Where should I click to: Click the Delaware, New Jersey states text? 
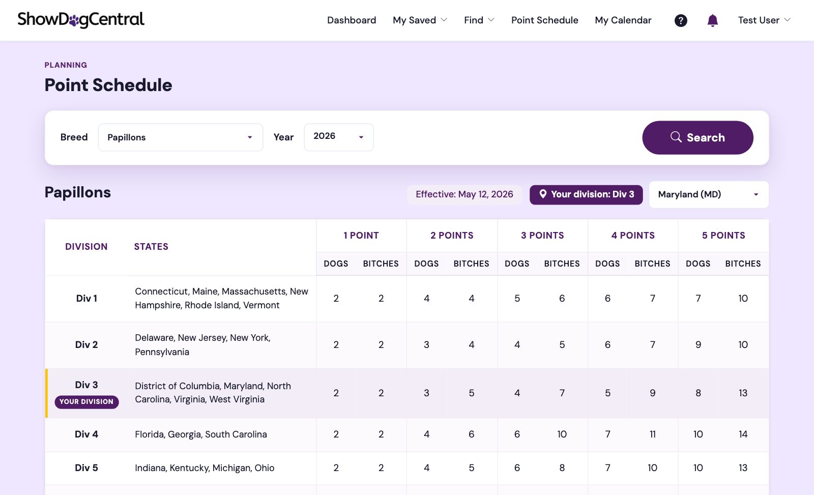[x=202, y=345]
